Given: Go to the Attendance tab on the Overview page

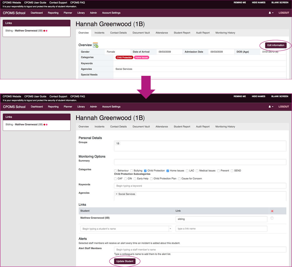Looking at the screenshot, I should point(162,33).
